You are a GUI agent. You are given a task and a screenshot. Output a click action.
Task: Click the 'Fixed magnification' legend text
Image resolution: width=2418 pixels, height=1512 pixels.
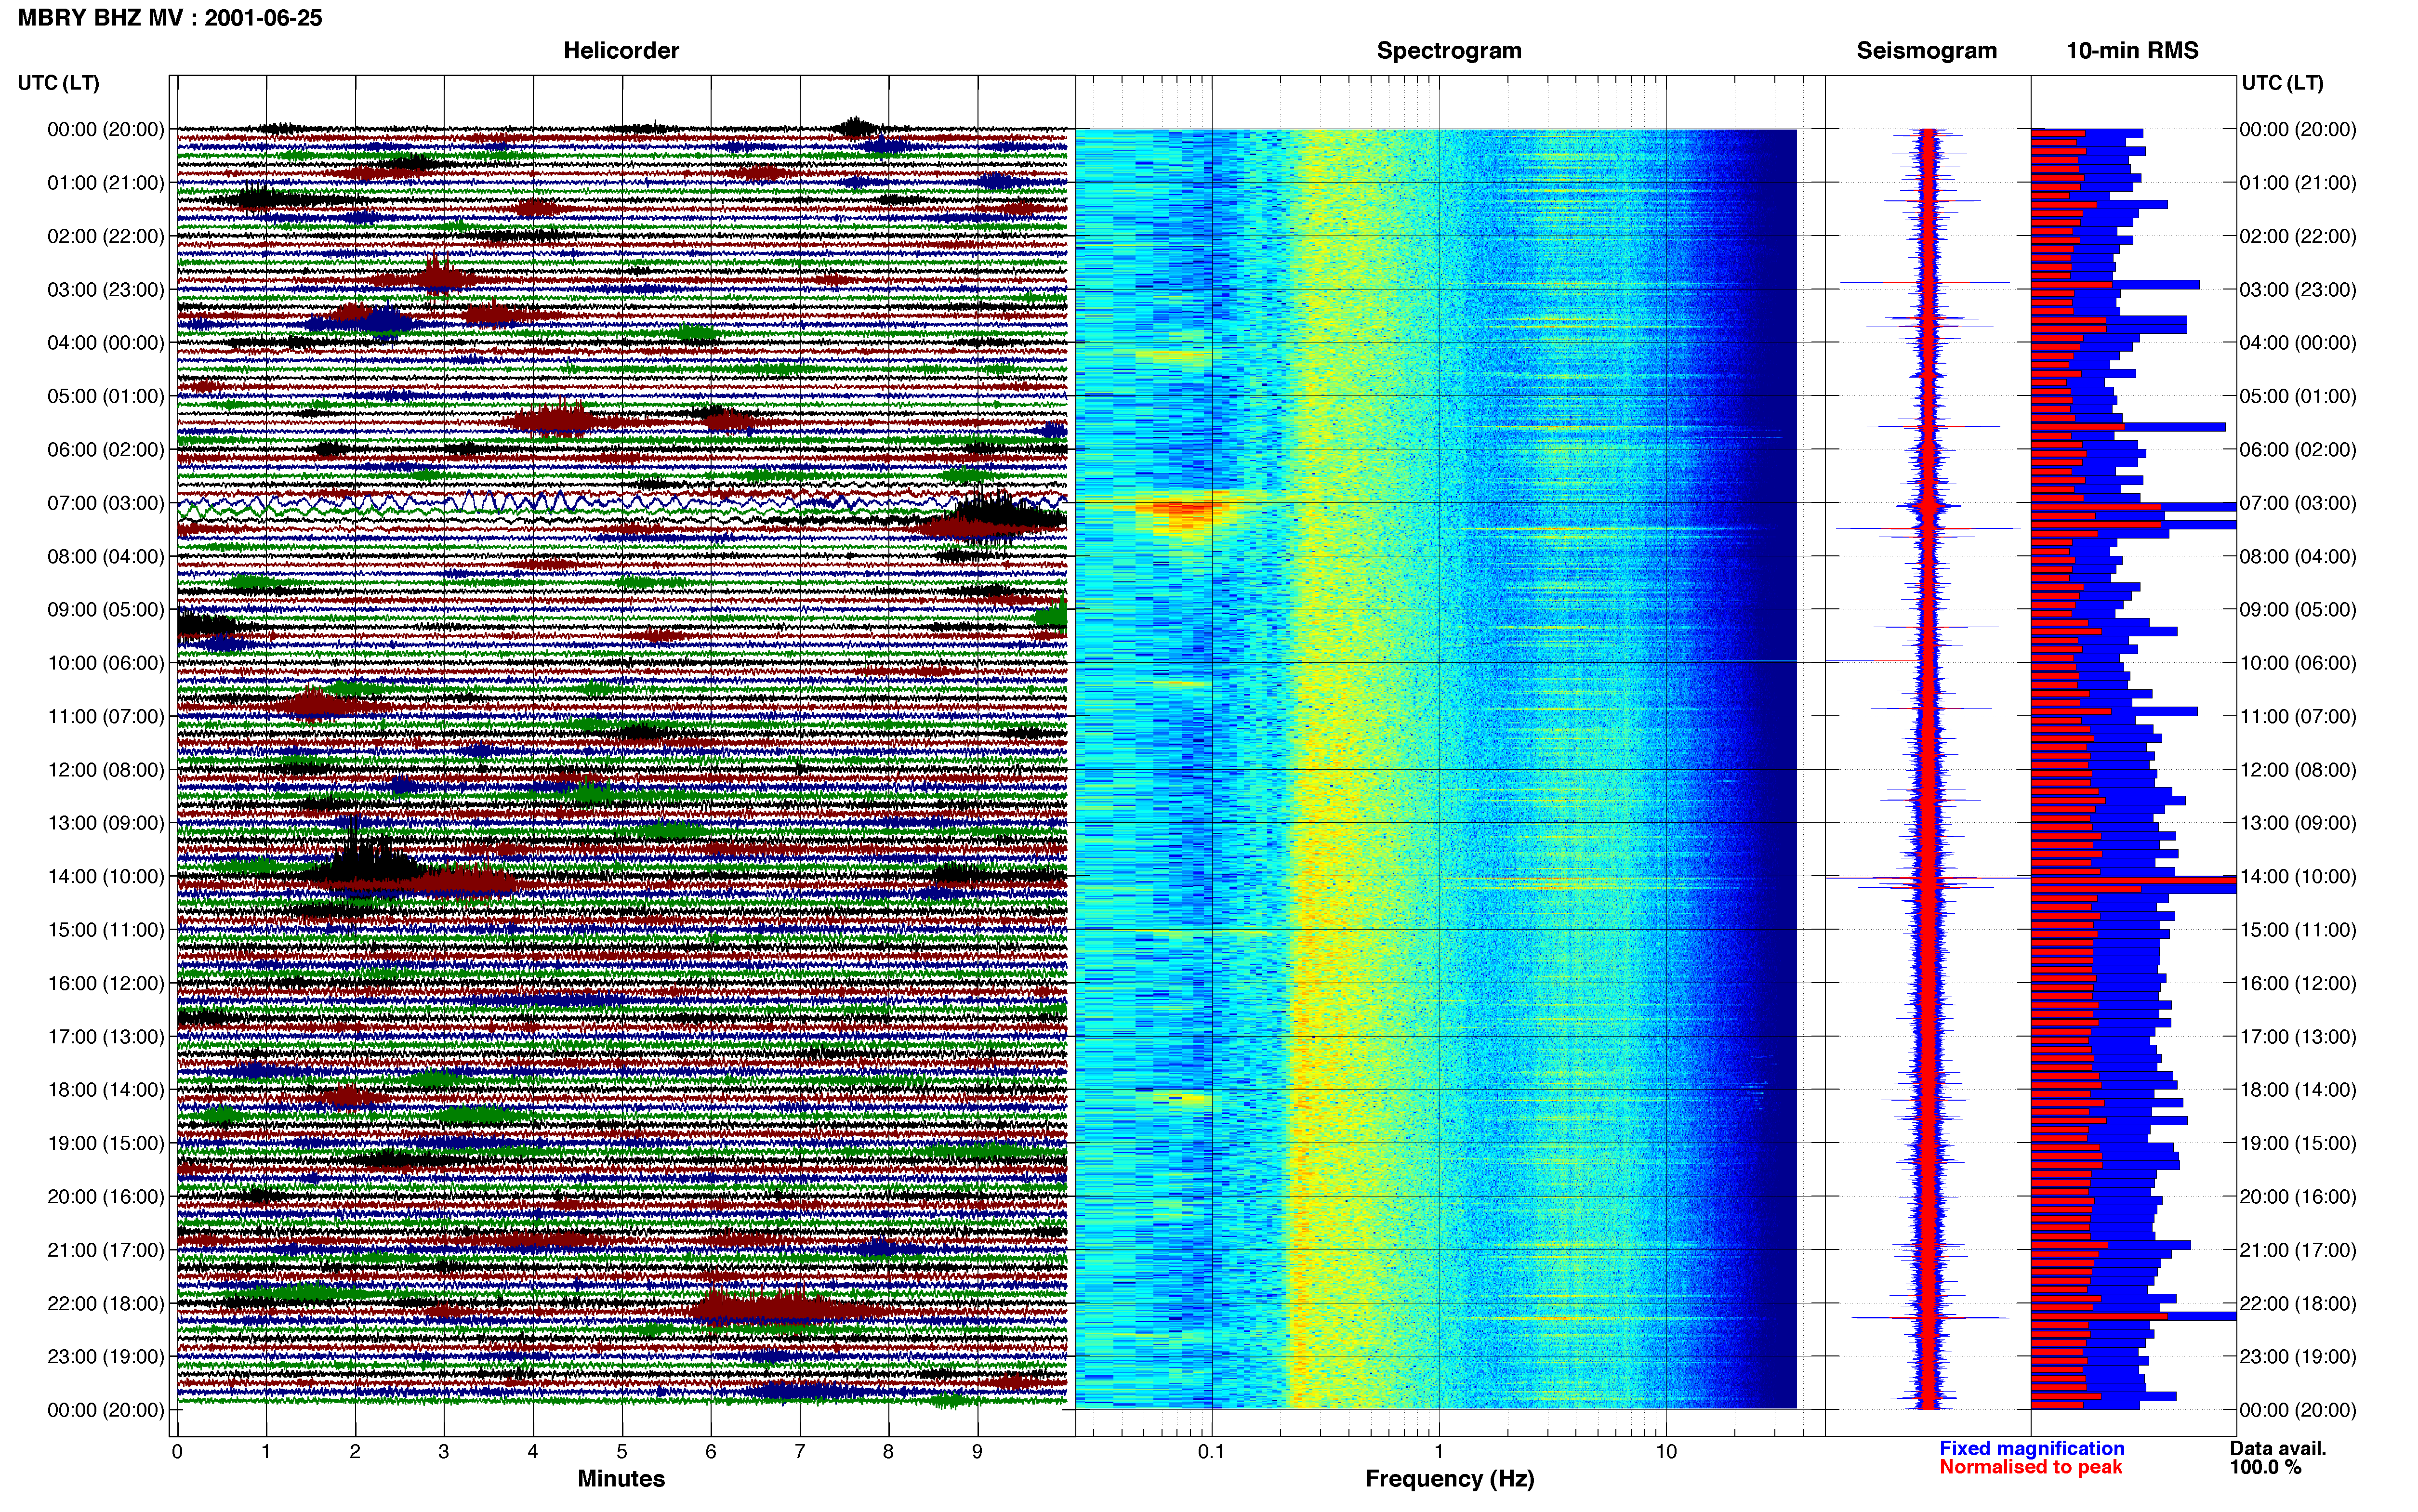coord(2032,1449)
